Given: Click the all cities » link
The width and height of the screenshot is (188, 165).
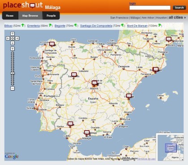Looking at the screenshot, I should coord(177,17).
